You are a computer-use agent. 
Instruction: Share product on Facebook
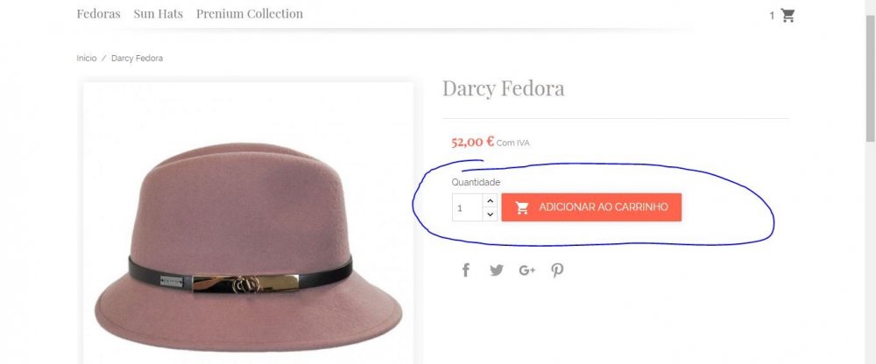pyautogui.click(x=466, y=270)
